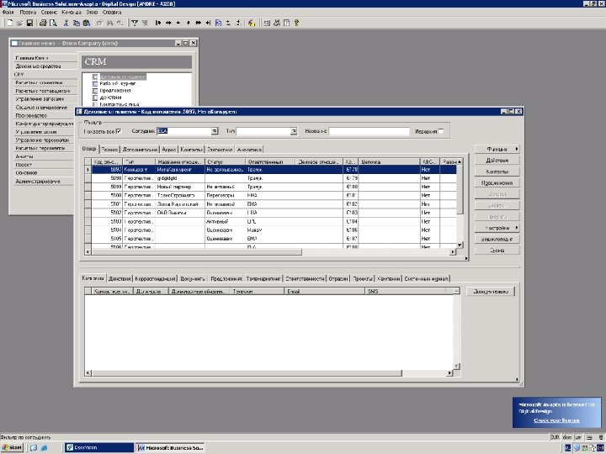
Task: Go to the last record via toolbar
Action: click(x=209, y=23)
